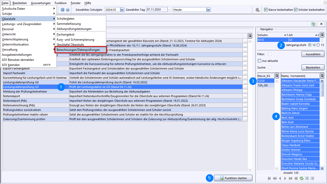Click the ellipsis button for Zulassung/Zuerkennung prüfen
The image size is (327, 184).
click(x=245, y=119)
